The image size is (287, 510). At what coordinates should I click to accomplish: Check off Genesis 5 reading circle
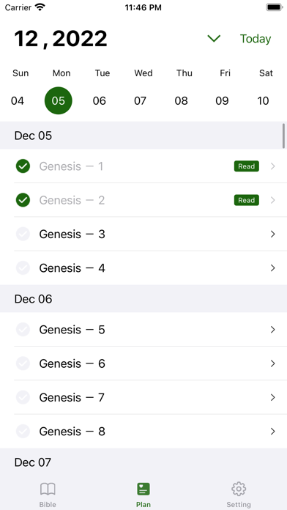click(x=23, y=330)
